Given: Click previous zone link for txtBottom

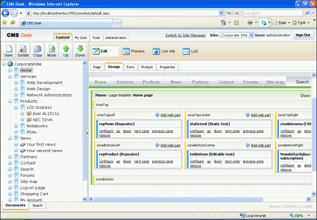Looking at the screenshot, I should (x=253, y=161).
